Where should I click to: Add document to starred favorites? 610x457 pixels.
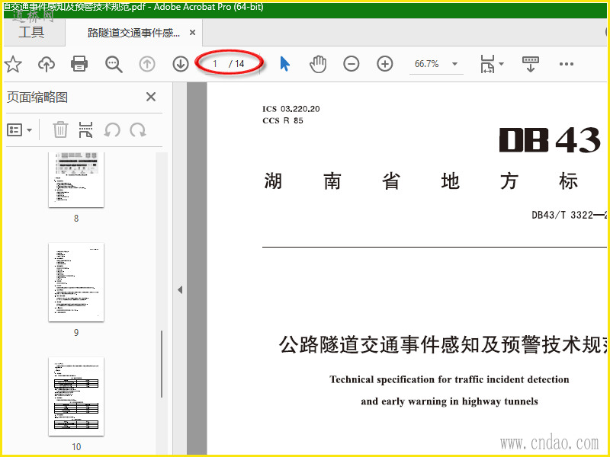click(13, 64)
